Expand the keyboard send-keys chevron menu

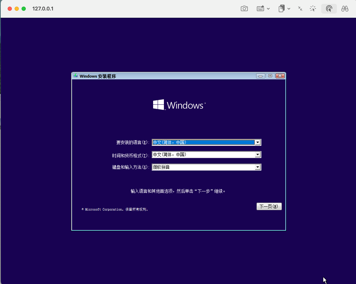click(x=268, y=9)
